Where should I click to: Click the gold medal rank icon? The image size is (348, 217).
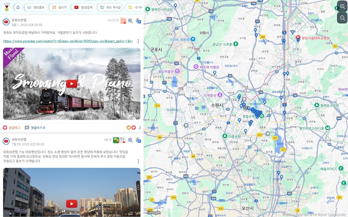pyautogui.click(x=6, y=8)
